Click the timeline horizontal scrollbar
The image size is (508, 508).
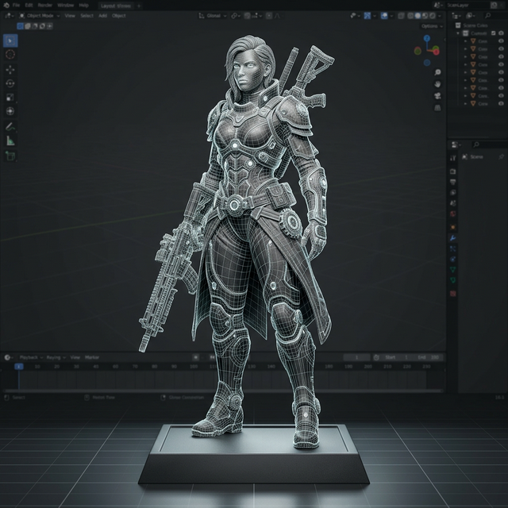click(x=224, y=391)
